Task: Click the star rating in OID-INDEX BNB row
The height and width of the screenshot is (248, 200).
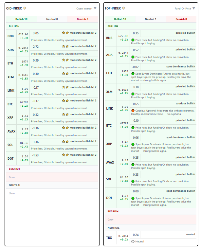Action: [x=65, y=33]
